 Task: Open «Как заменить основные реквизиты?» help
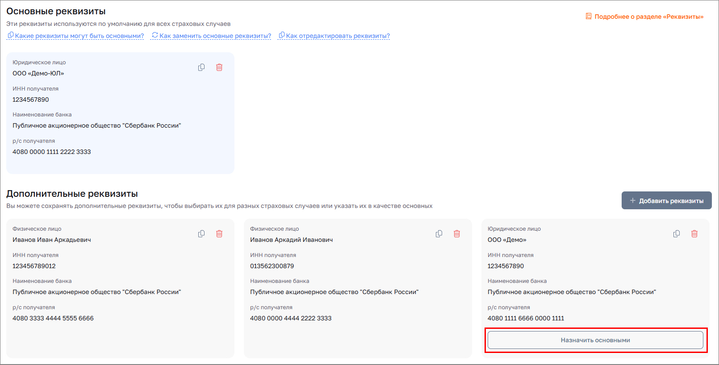point(211,36)
